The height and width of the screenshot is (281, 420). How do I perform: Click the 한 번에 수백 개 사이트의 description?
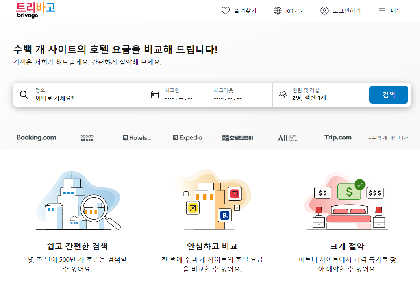[x=212, y=264]
